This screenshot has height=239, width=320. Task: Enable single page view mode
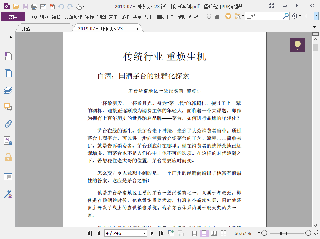[194, 233]
